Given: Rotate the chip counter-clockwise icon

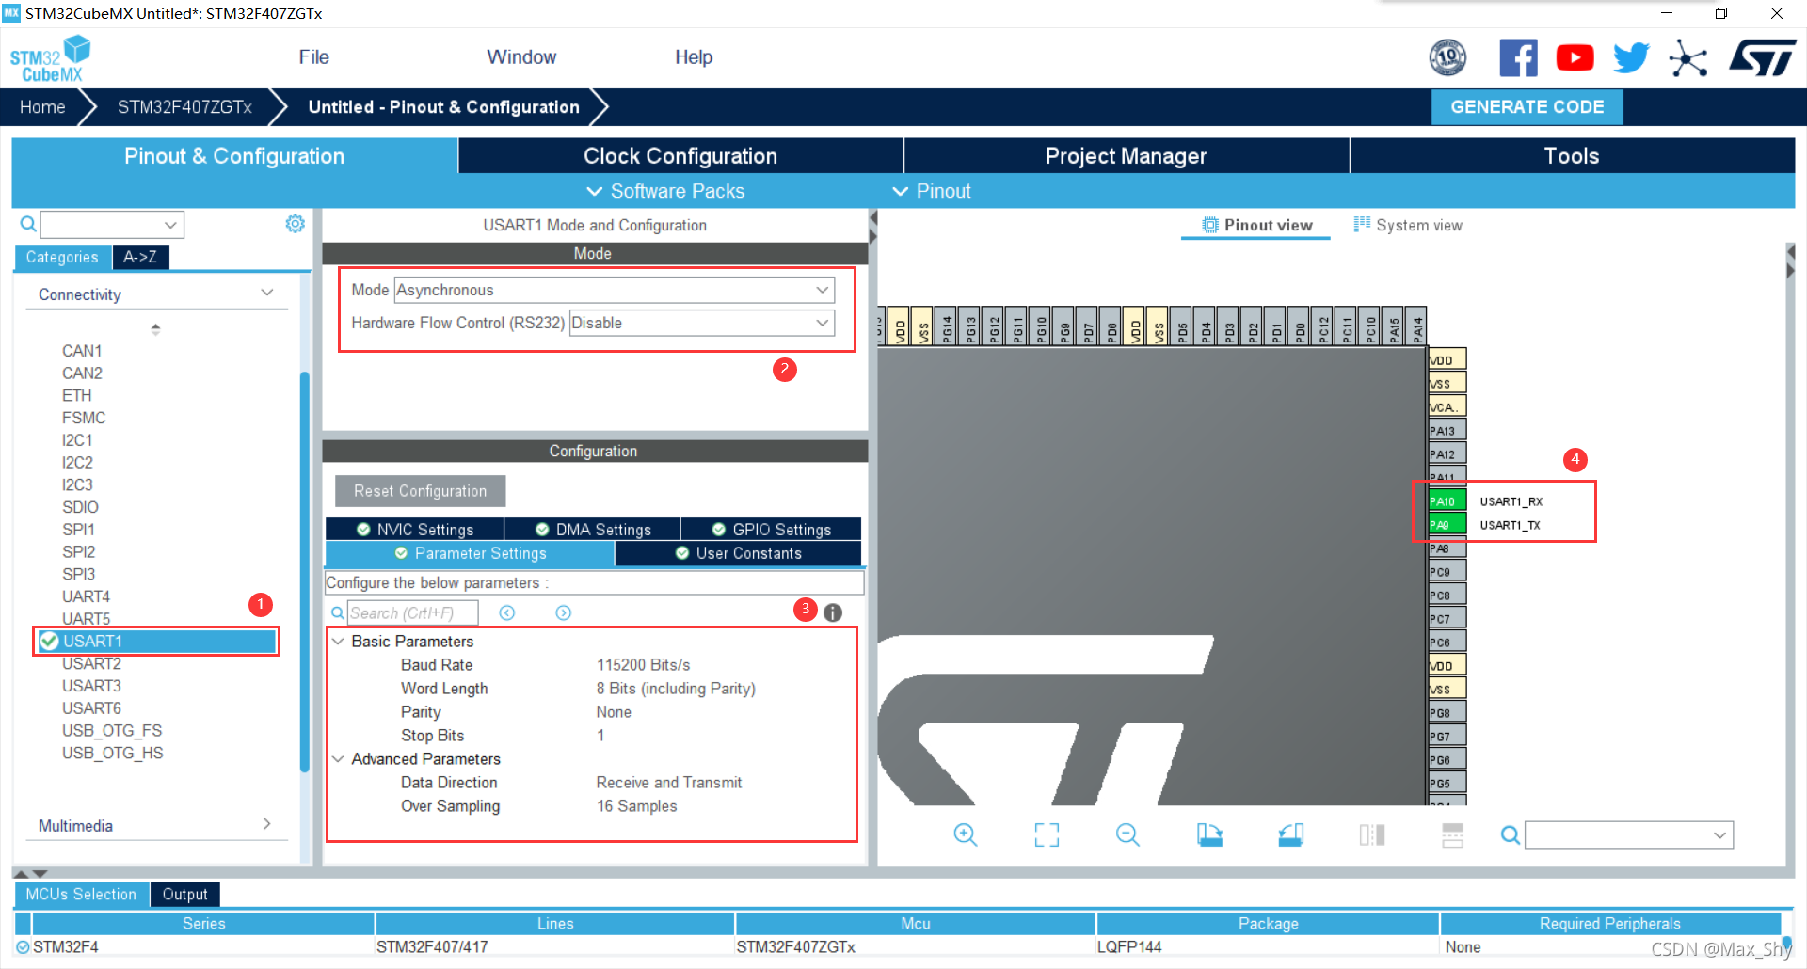Looking at the screenshot, I should click(1290, 834).
